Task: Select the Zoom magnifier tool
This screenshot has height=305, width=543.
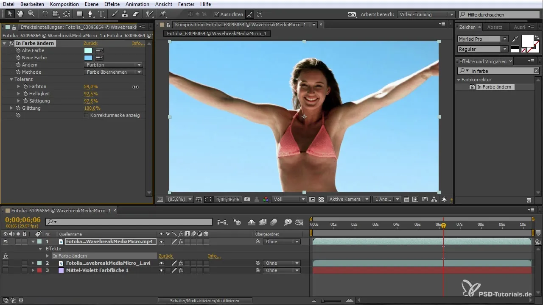Action: 31,14
